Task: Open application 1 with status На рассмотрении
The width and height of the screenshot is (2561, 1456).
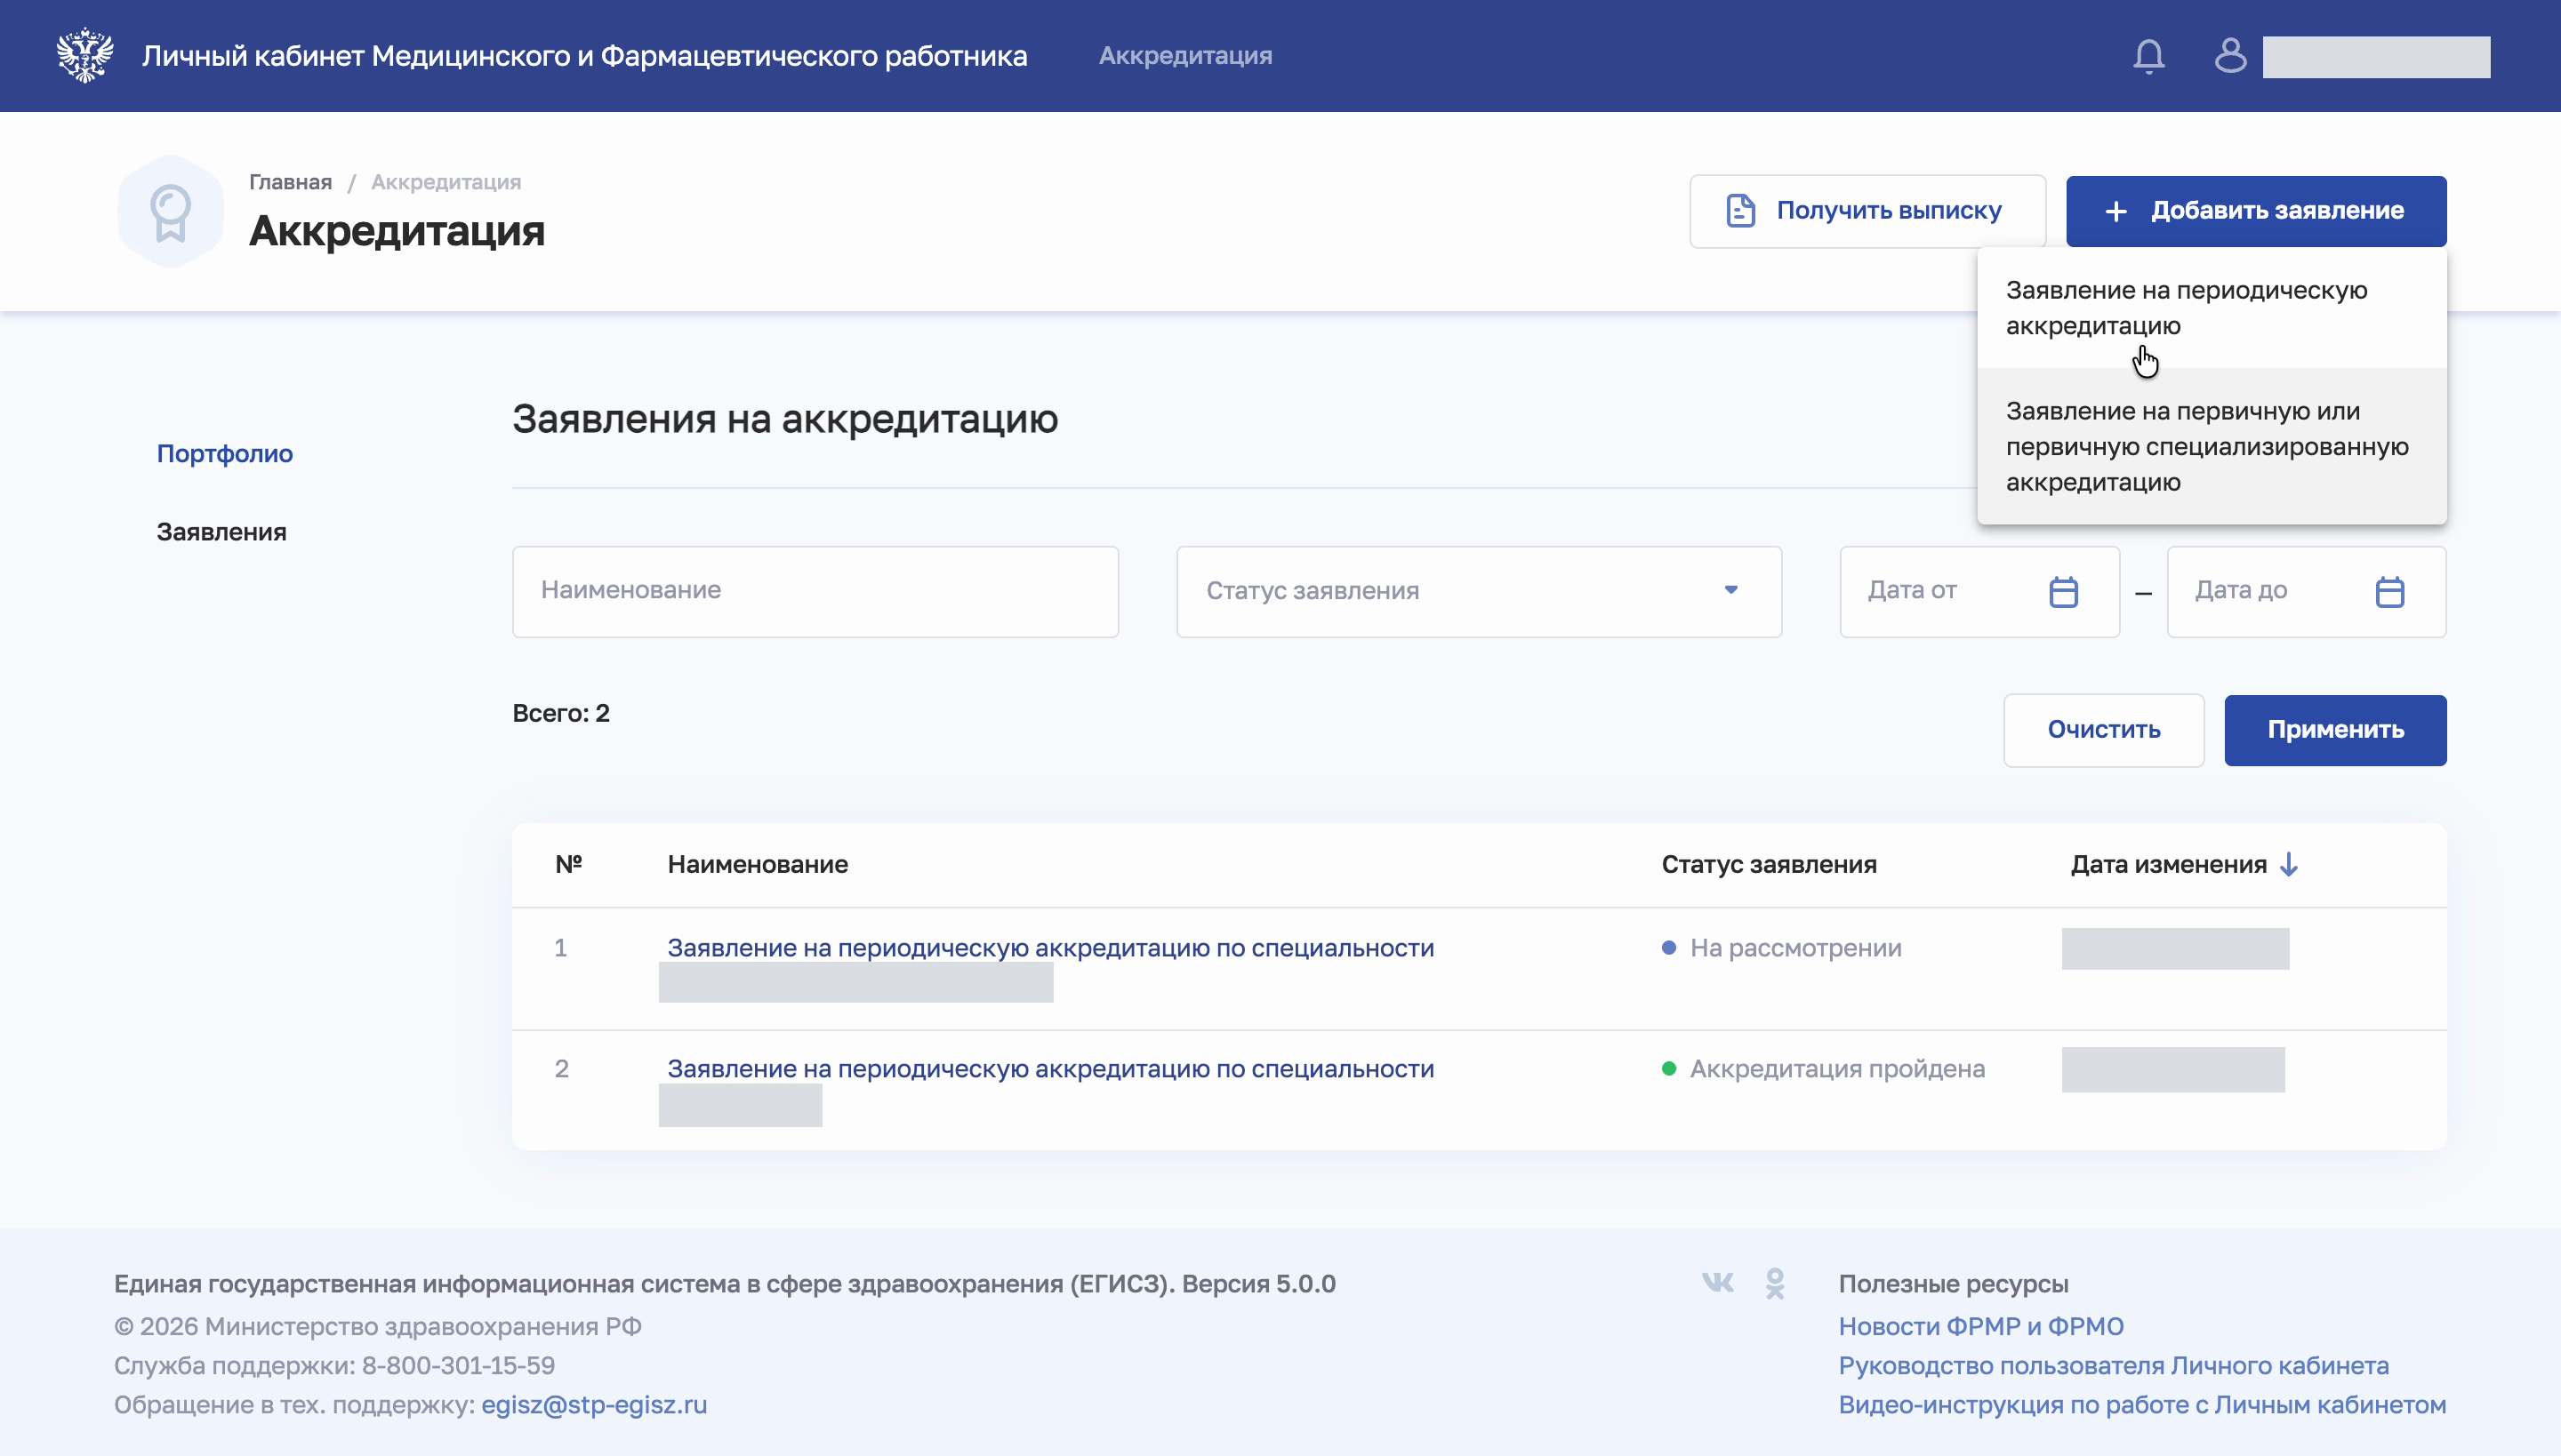Action: point(1050,948)
